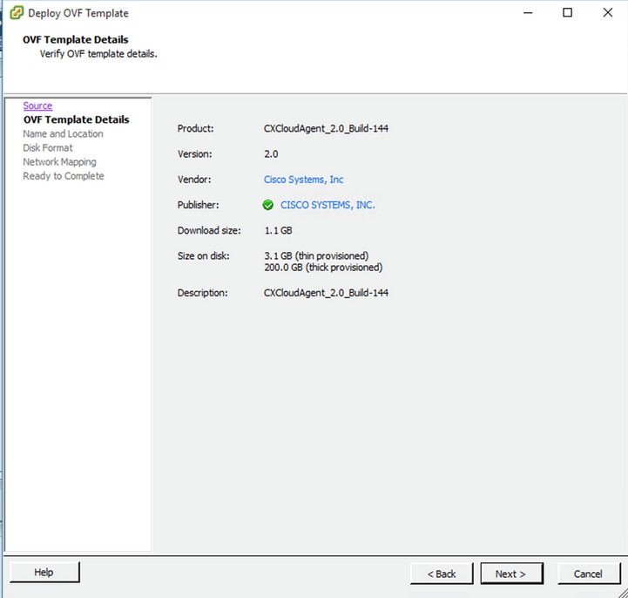Click the Version value 2.0
The height and width of the screenshot is (598, 628).
tap(271, 154)
